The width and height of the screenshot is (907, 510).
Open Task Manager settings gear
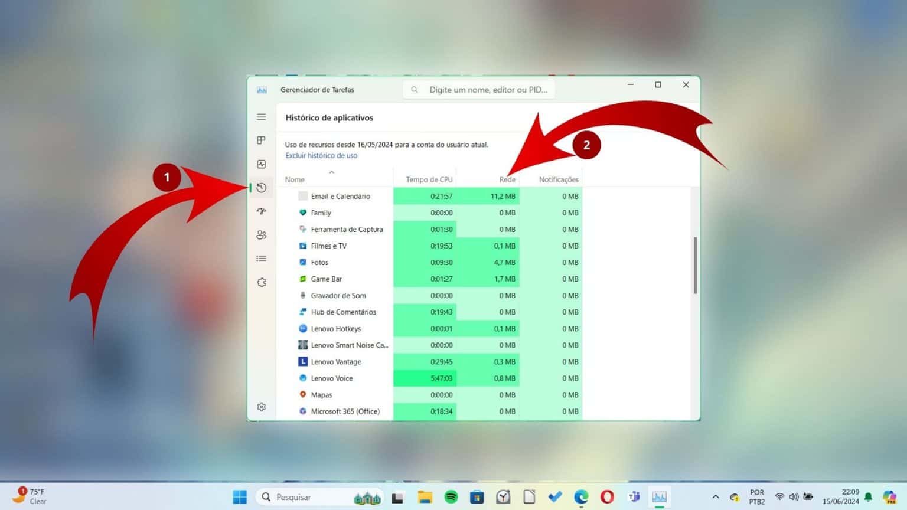click(x=262, y=407)
